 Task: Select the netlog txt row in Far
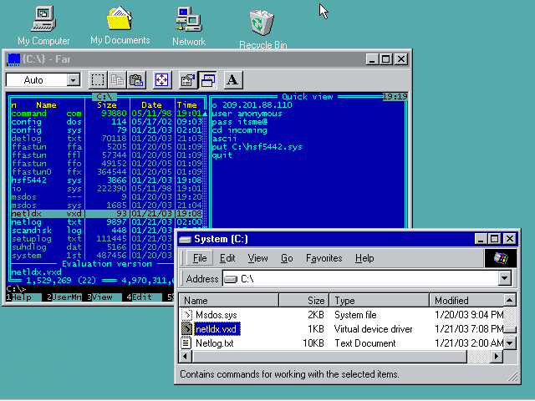(106, 222)
